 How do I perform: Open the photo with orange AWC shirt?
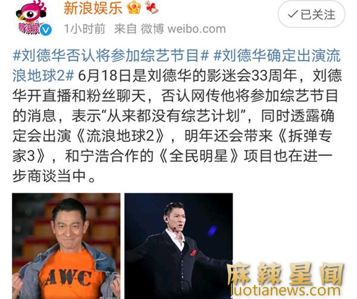[66, 246]
